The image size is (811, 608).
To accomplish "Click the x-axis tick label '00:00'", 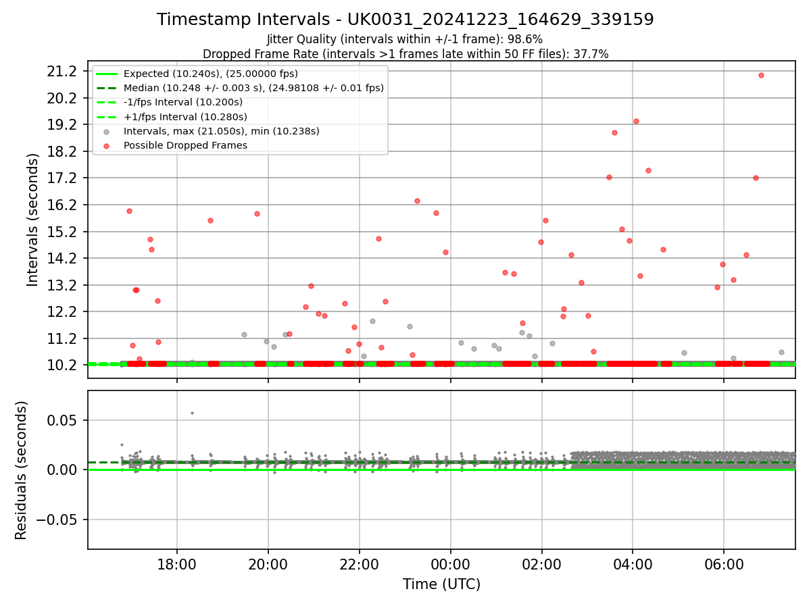I will click(x=450, y=564).
